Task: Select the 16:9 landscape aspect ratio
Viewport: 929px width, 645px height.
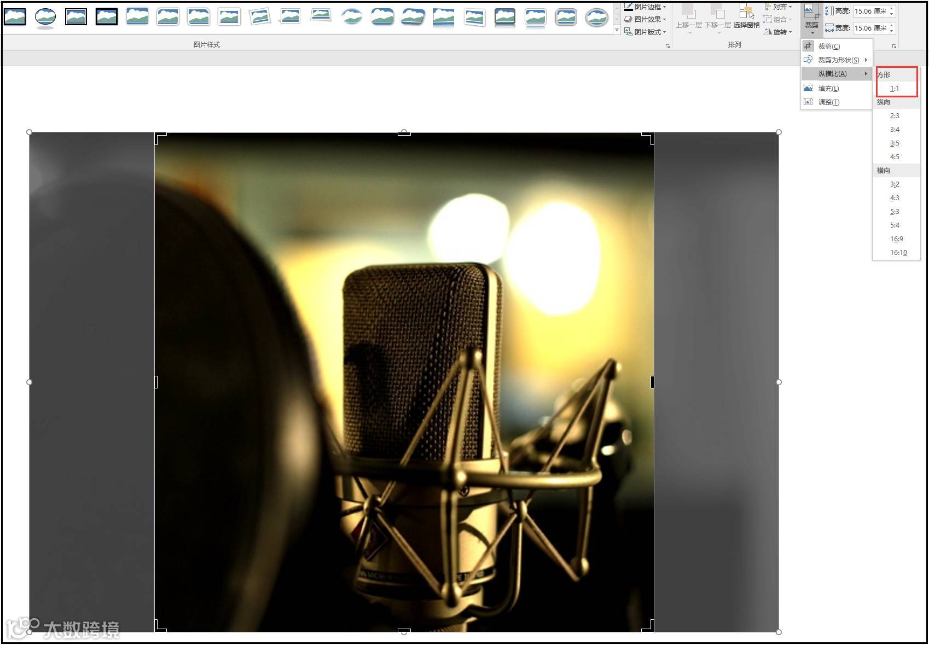Action: click(x=896, y=239)
